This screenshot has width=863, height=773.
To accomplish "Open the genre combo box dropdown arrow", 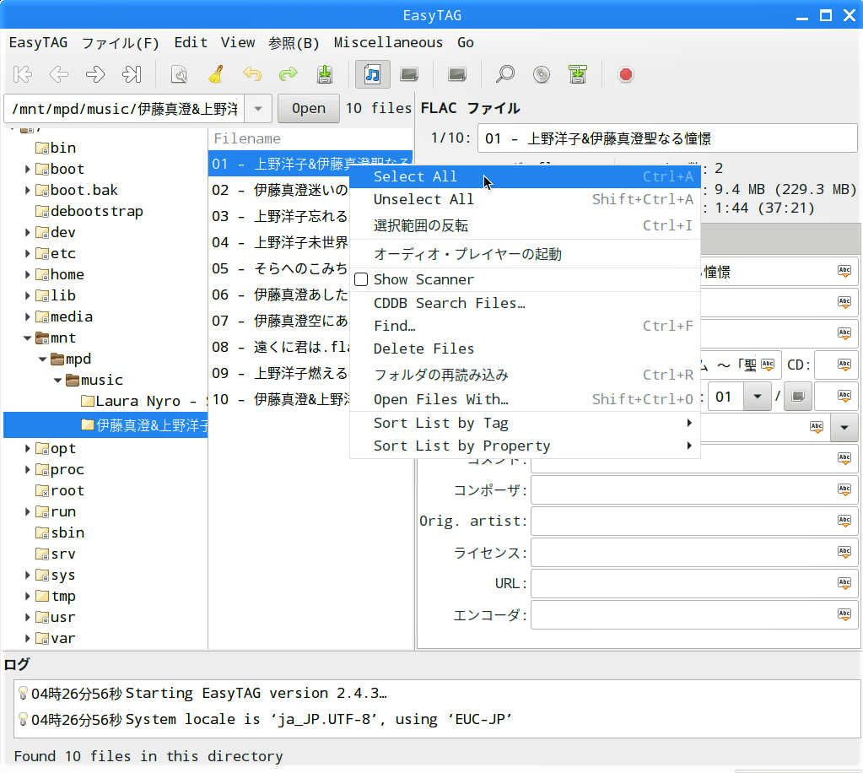I will [844, 427].
